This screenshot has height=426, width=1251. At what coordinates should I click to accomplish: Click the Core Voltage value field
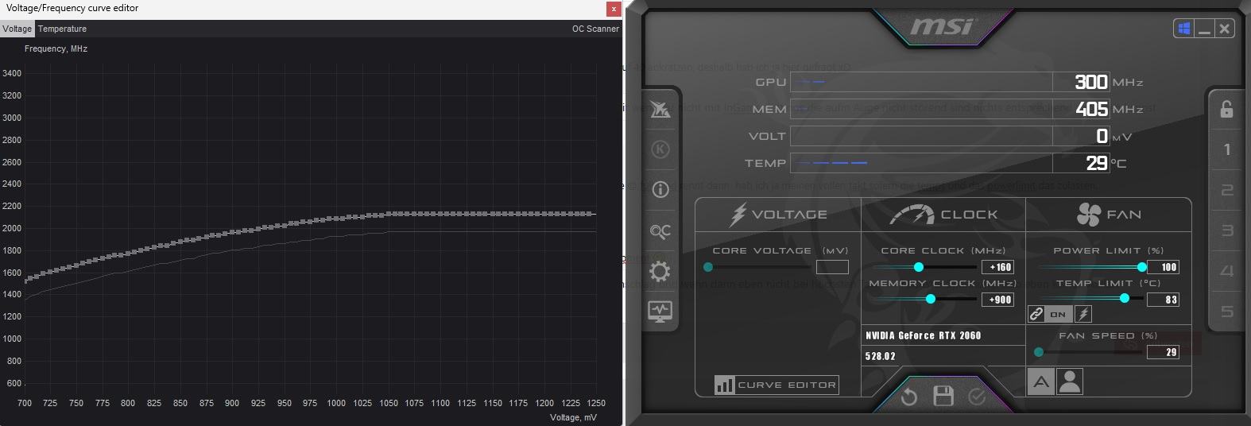[x=832, y=267]
